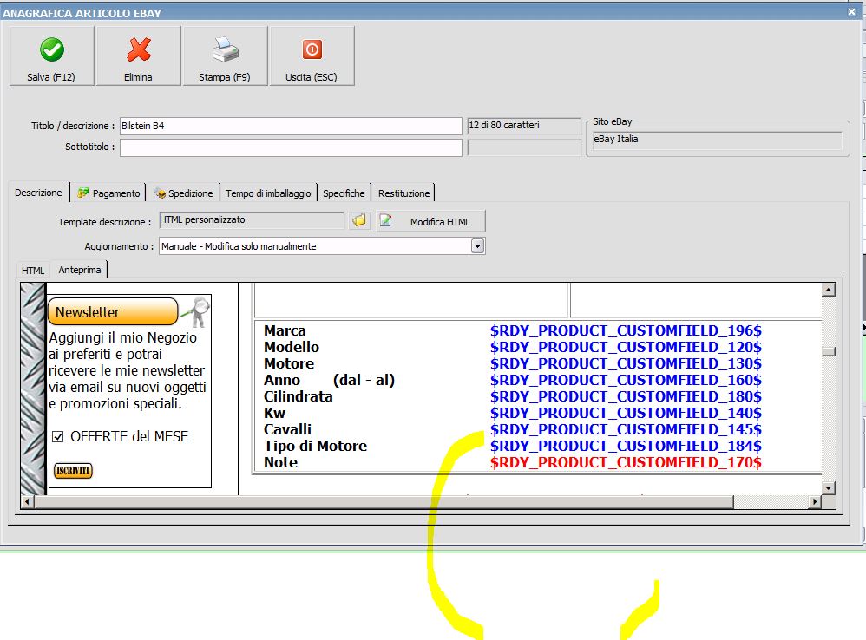This screenshot has width=866, height=640.
Task: Click the Newsletter orange header button
Action: pyautogui.click(x=113, y=311)
